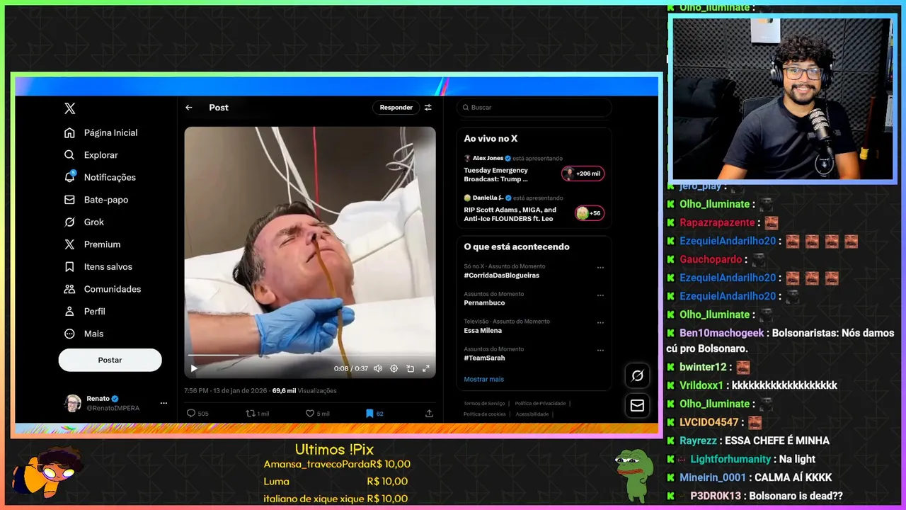This screenshot has height=510, width=906.
Task: Enter fullscreen on the video
Action: (426, 368)
